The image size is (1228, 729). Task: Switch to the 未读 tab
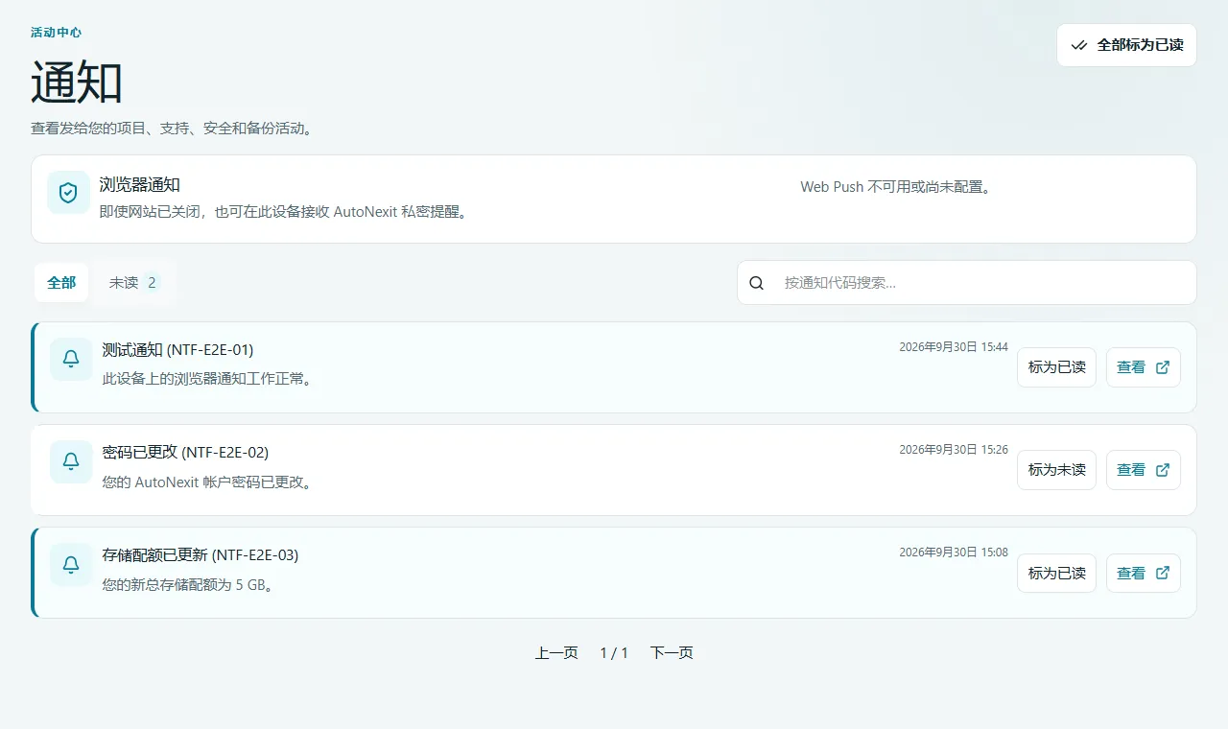(x=133, y=283)
